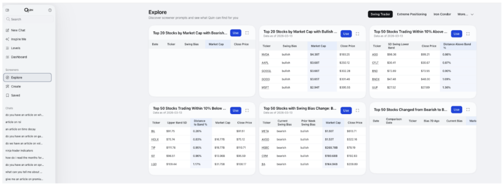Use the Changed from Bearish screener
Screen dimensions: 503x185
point(456,110)
